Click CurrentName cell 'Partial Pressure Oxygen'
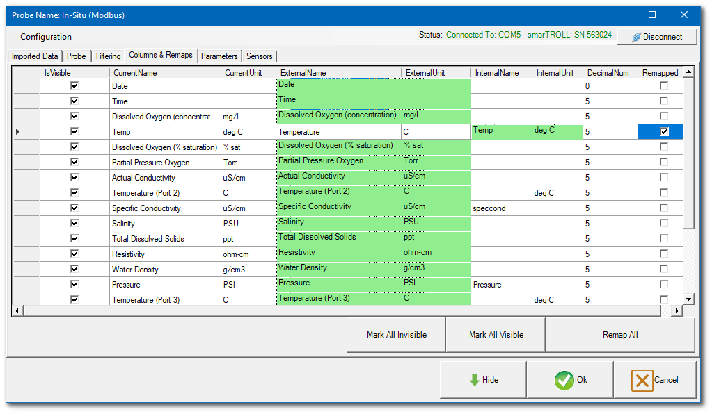Viewport: 712px width, 414px height. (x=165, y=162)
